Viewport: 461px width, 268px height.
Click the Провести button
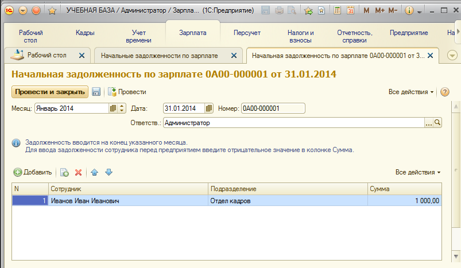click(127, 92)
